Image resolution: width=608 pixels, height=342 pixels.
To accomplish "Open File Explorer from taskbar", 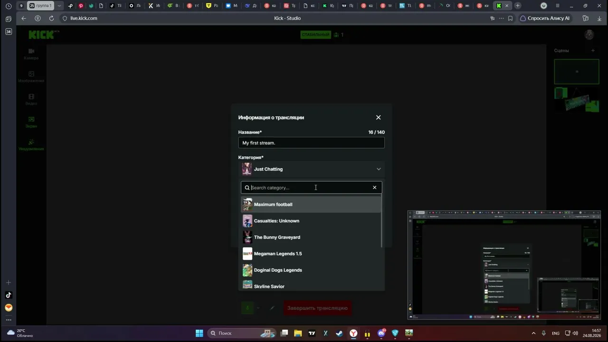I will pyautogui.click(x=298, y=333).
